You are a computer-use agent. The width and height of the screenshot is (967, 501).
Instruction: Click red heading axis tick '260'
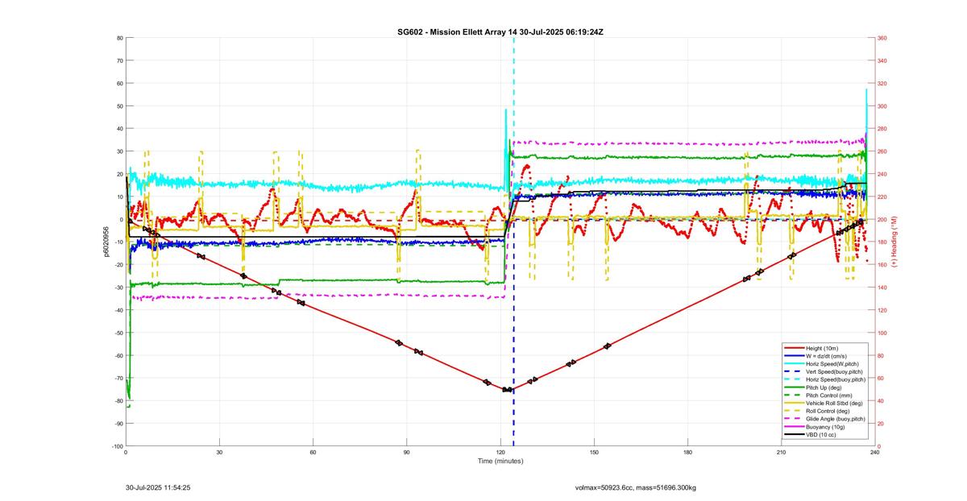pos(882,151)
